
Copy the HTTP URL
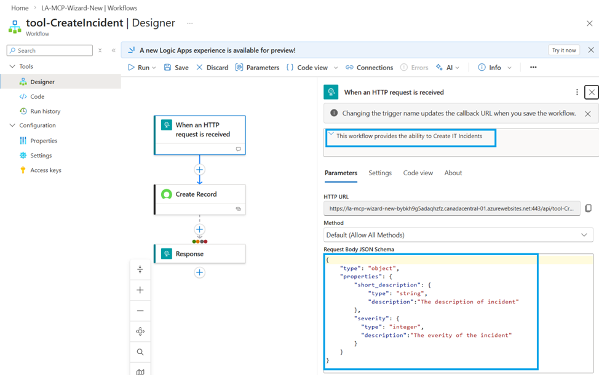pyautogui.click(x=588, y=208)
